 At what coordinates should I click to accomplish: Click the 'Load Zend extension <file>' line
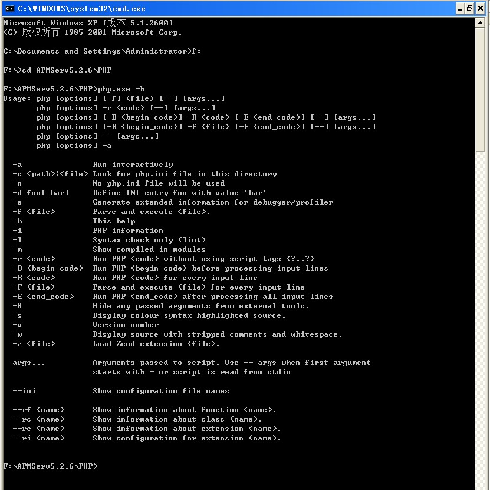(x=156, y=344)
